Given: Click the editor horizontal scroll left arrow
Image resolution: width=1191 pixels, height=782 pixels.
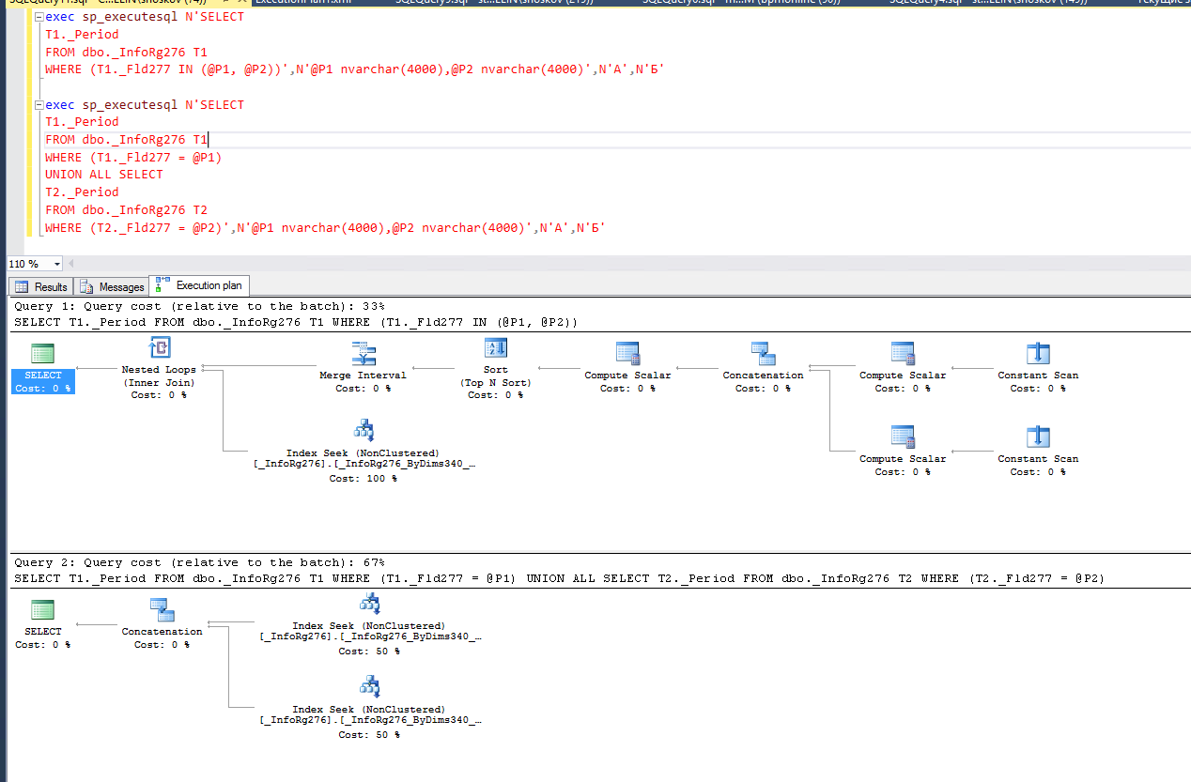Looking at the screenshot, I should click(x=71, y=265).
